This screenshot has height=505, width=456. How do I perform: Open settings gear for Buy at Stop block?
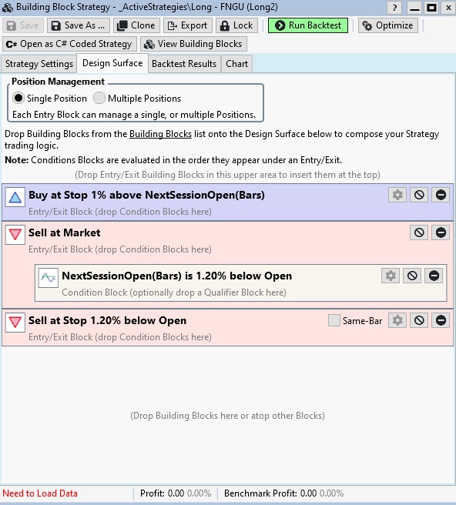(397, 195)
